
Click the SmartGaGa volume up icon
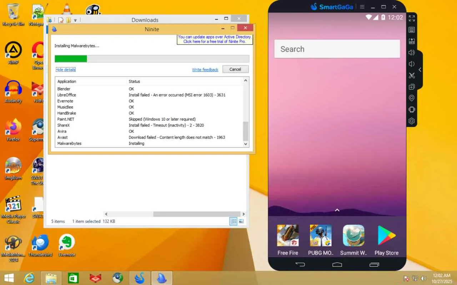pos(412,53)
